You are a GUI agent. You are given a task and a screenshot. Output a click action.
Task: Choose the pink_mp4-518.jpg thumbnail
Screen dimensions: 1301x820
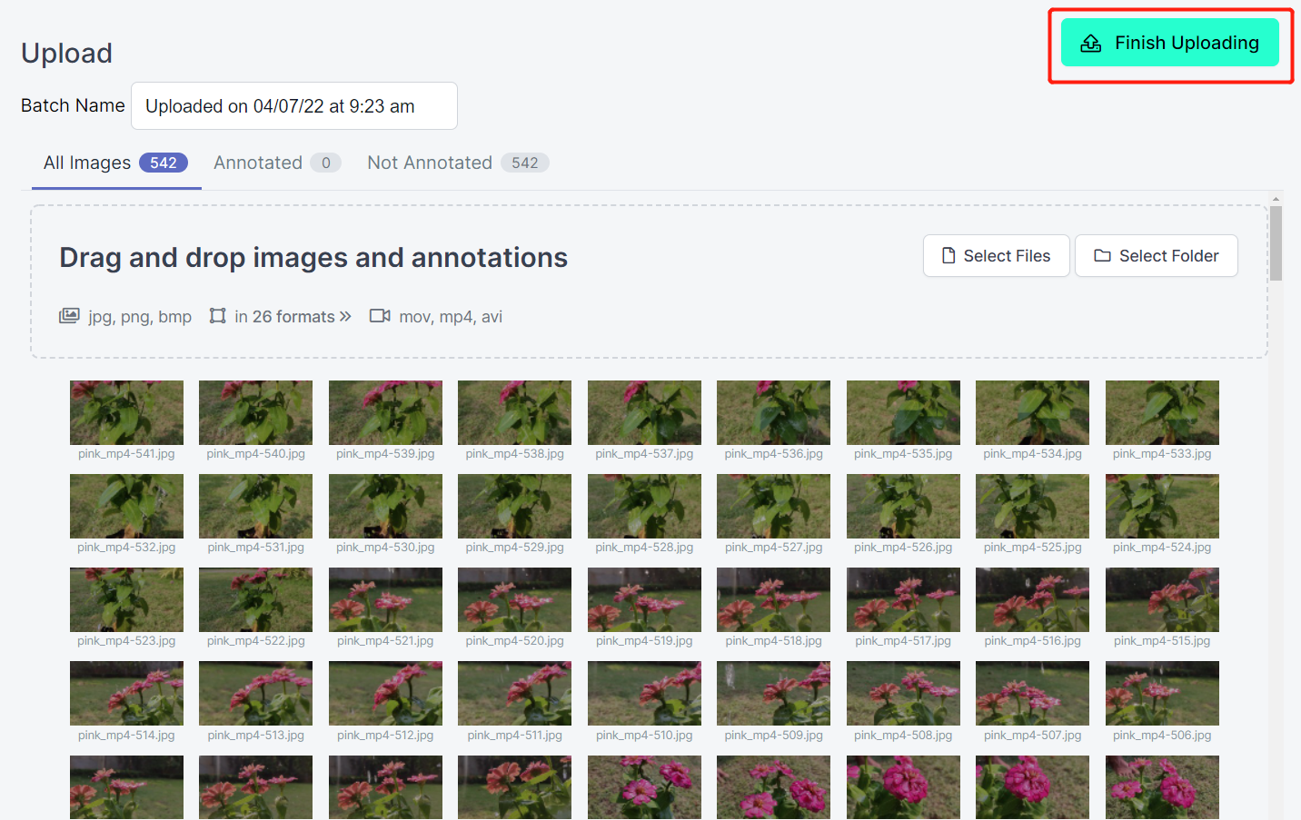(x=774, y=600)
